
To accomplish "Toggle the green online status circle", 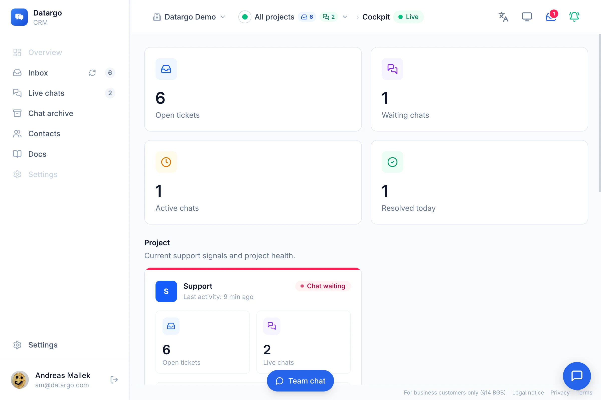I will coord(245,17).
